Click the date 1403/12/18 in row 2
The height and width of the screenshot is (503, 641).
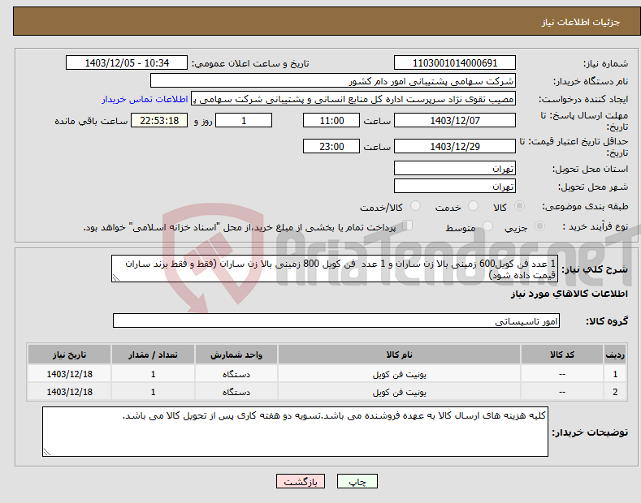tap(70, 392)
